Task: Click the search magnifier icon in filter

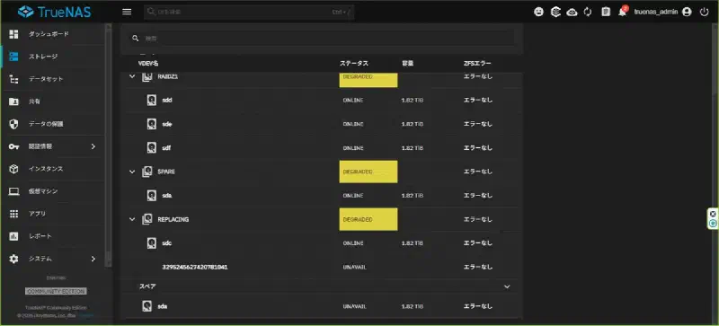Action: (x=136, y=39)
